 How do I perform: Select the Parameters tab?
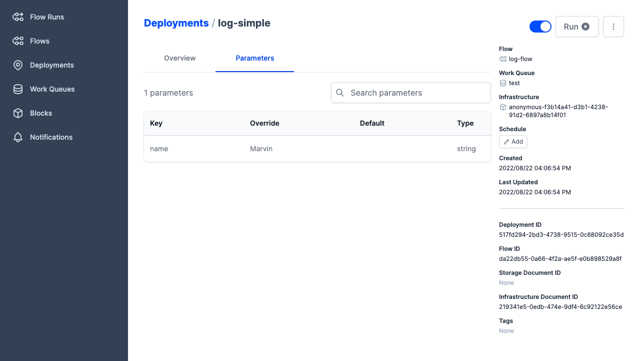(x=255, y=58)
